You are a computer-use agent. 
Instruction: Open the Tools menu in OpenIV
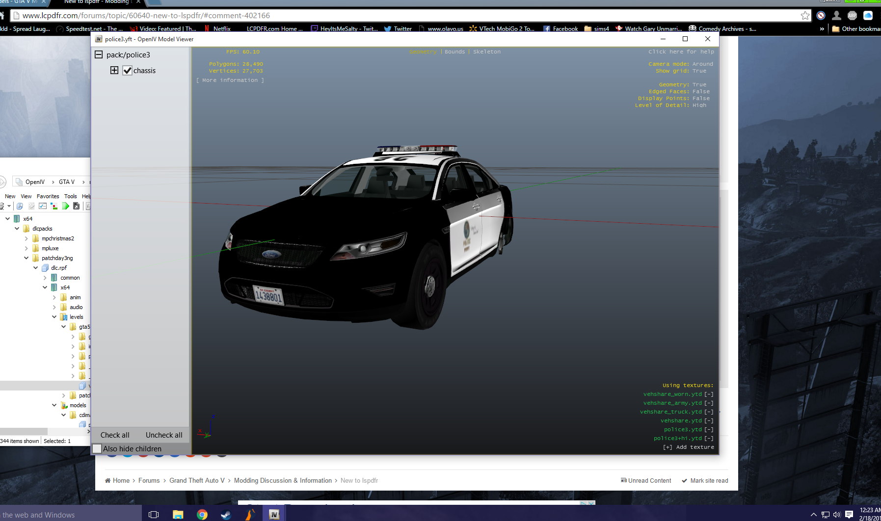click(70, 196)
